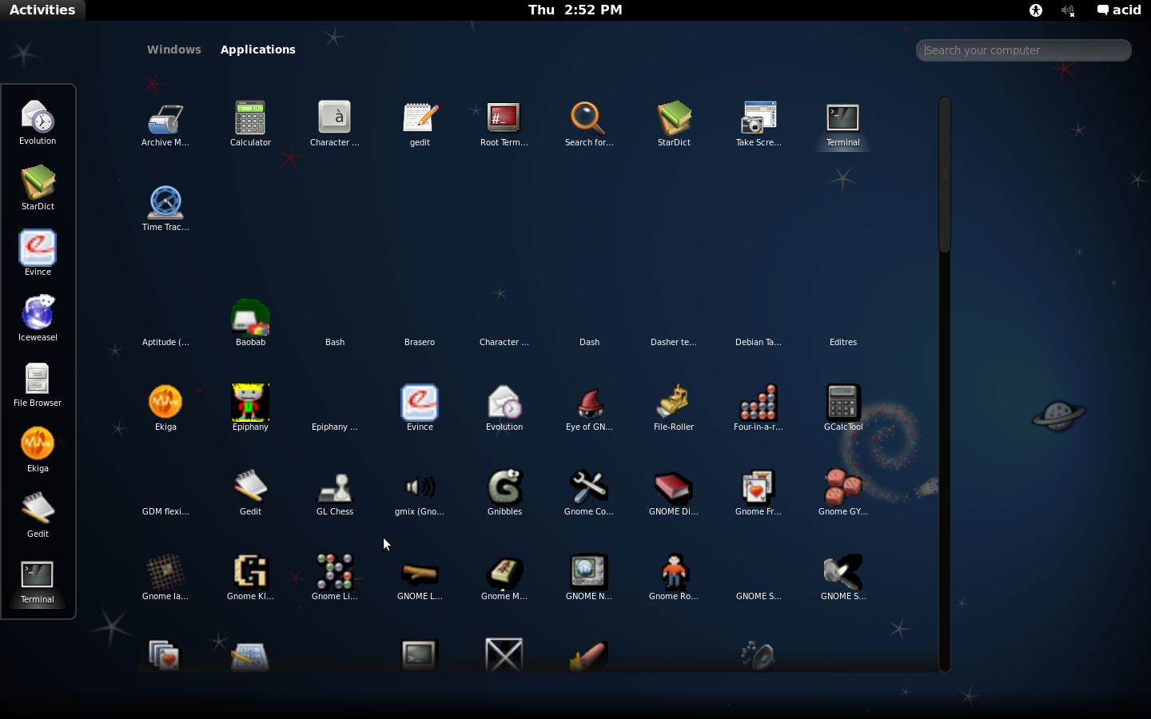Open the clock menu showing Thu 2:52 PM

click(x=575, y=10)
